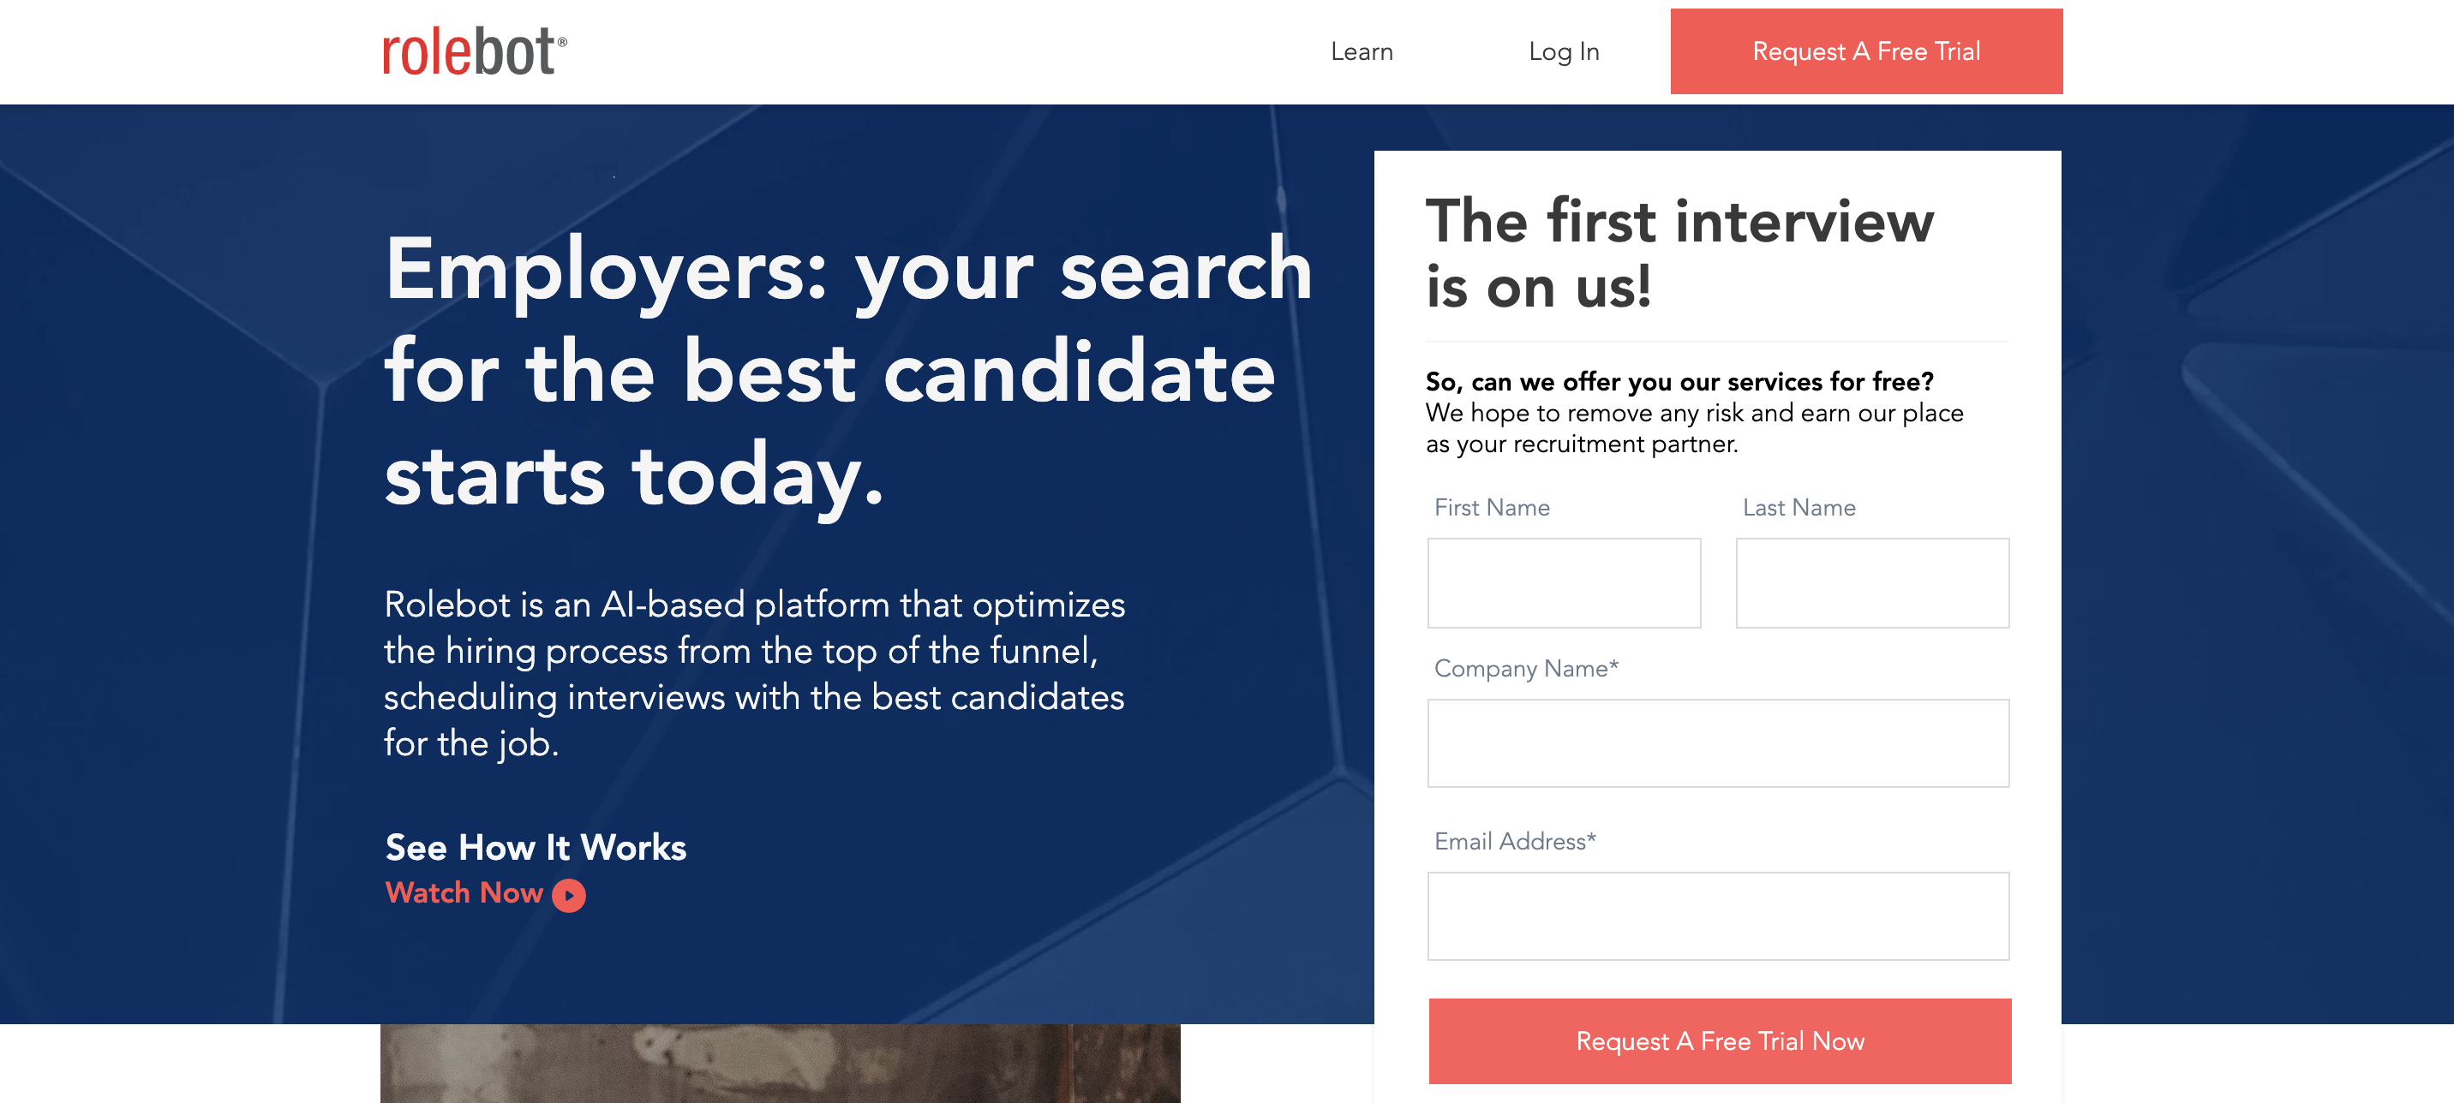Open the Learn menu item

pyautogui.click(x=1362, y=51)
